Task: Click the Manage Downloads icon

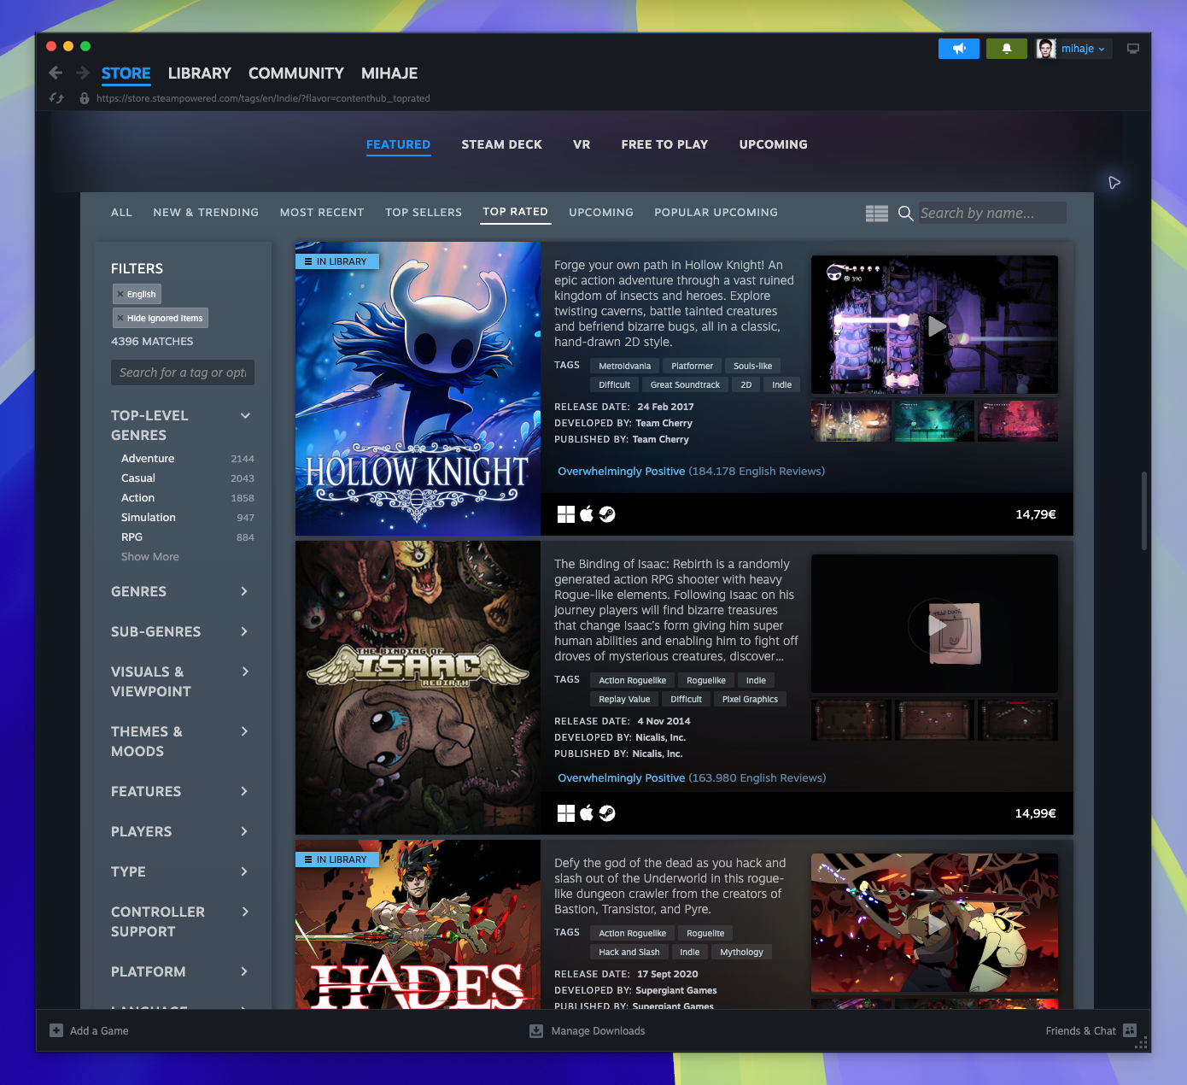Action: click(x=536, y=1030)
